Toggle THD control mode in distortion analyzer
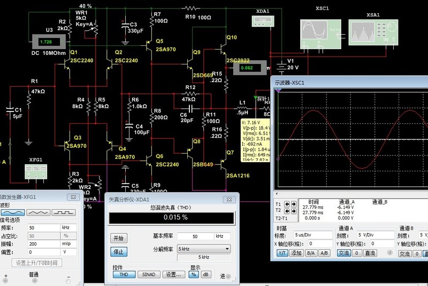This screenshot has height=286, width=428. [124, 274]
